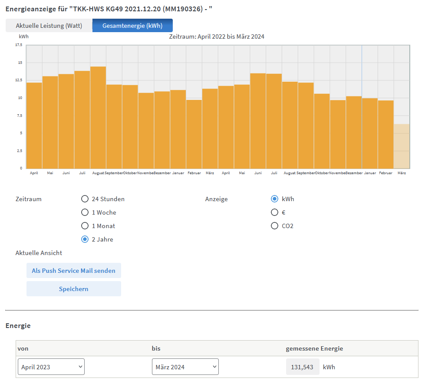The width and height of the screenshot is (425, 381).
Task: Click the 'Aktuelle Ansicht' label
Action: 39,253
